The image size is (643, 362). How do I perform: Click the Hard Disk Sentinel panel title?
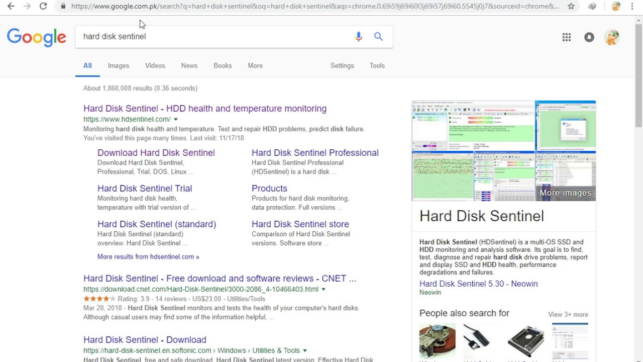(x=482, y=216)
